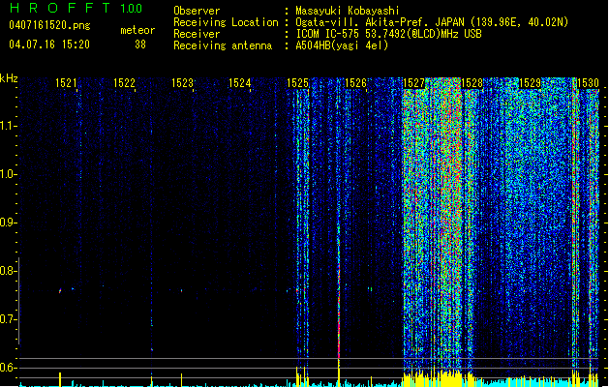This screenshot has height=387, width=609.
Task: Click the 1528 time marker
Action: pyautogui.click(x=472, y=83)
